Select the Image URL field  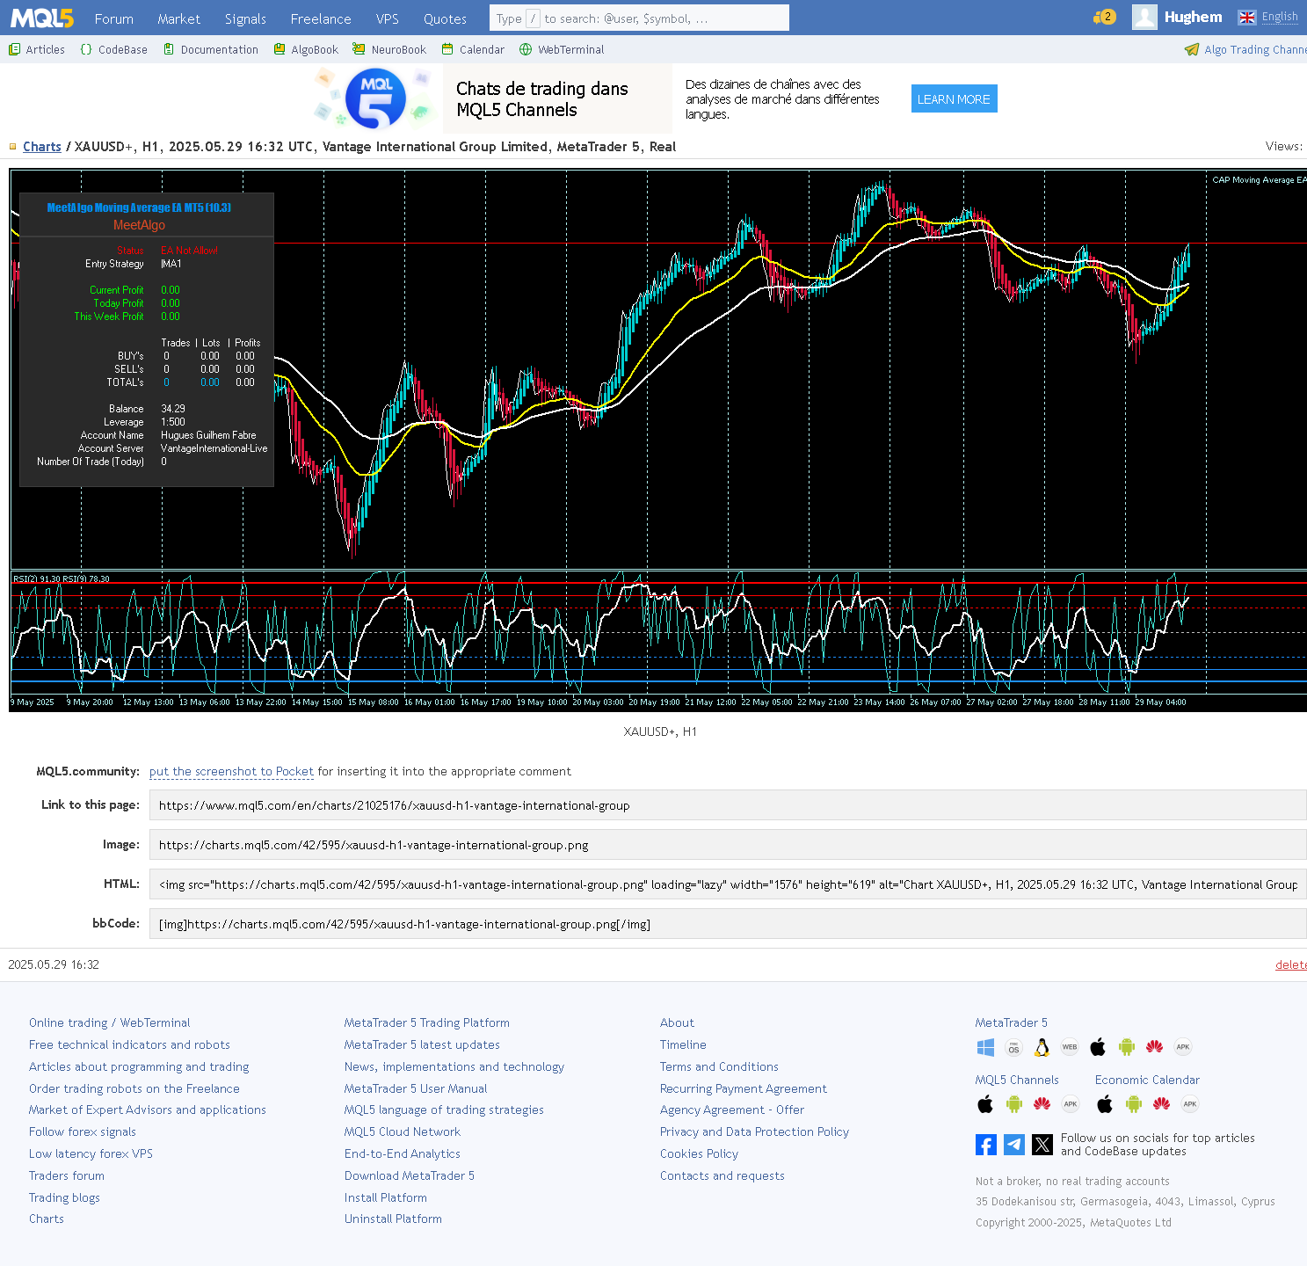728,845
